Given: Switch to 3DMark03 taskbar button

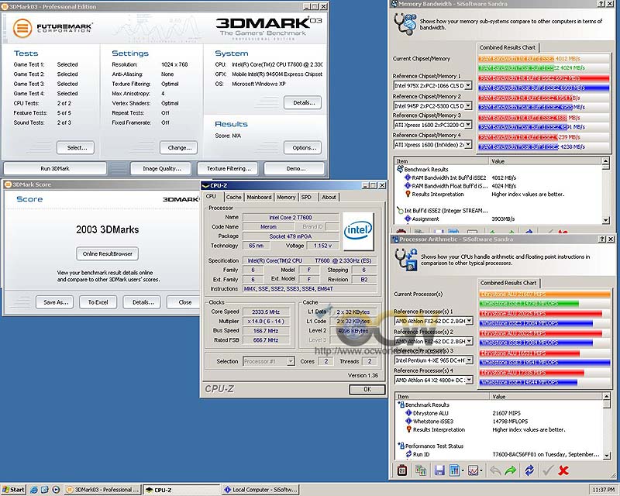Looking at the screenshot, I should pyautogui.click(x=102, y=490).
